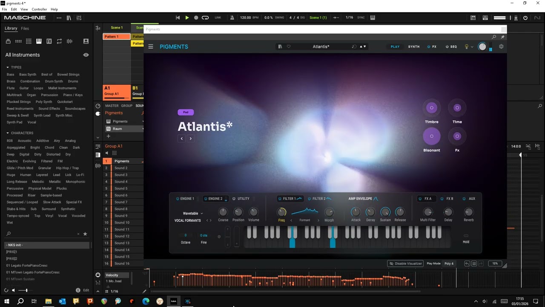Toggle the loop button in transport
This screenshot has height=307, width=545.
click(x=205, y=17)
